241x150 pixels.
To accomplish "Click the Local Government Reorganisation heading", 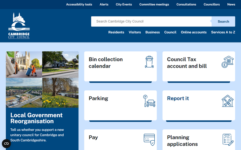I will click(x=36, y=118).
